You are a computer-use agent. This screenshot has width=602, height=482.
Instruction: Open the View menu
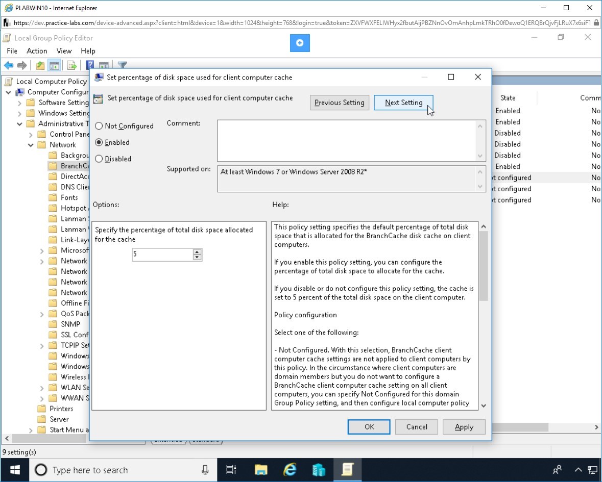pyautogui.click(x=64, y=51)
